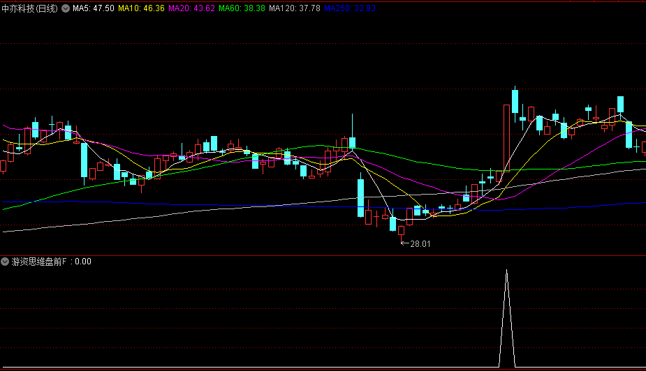Select the MA250: 32.93 label
The width and height of the screenshot is (646, 371).
coord(350,8)
